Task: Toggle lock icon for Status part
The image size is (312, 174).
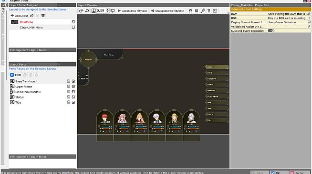Action: pos(68,97)
